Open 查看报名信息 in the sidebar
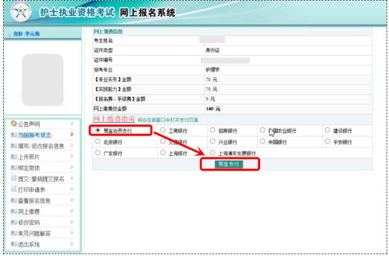Viewport: 389px width, 256px height. [x=33, y=200]
